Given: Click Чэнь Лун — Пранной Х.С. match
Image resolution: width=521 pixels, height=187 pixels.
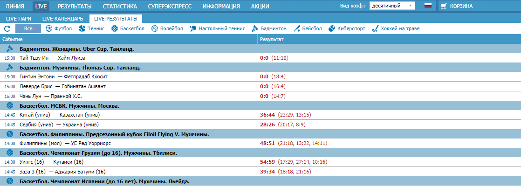Looking at the screenshot, I should pyautogui.click(x=50, y=96).
